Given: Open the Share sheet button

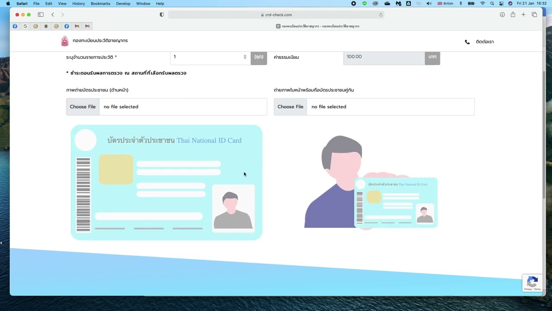Looking at the screenshot, I should 513,15.
